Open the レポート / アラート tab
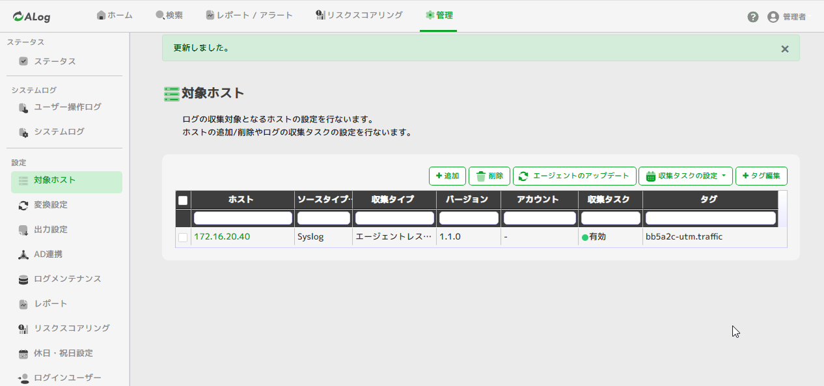 click(249, 15)
